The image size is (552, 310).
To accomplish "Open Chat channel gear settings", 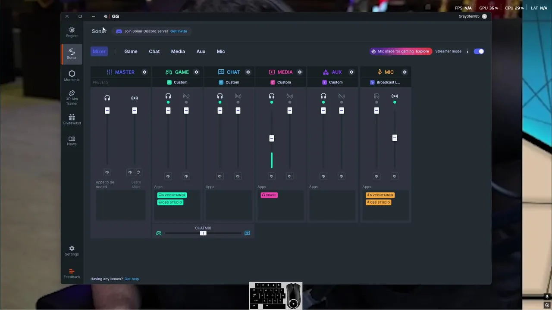I will 248,72.
